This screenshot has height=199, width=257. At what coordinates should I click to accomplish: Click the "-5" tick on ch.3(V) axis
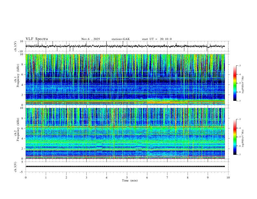click(x=22, y=172)
